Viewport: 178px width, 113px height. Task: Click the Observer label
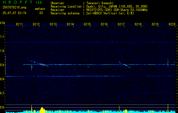point(57,3)
